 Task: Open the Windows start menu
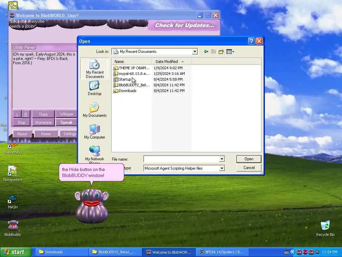coord(16,252)
